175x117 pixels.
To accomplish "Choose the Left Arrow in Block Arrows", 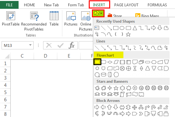I will point(103,107).
